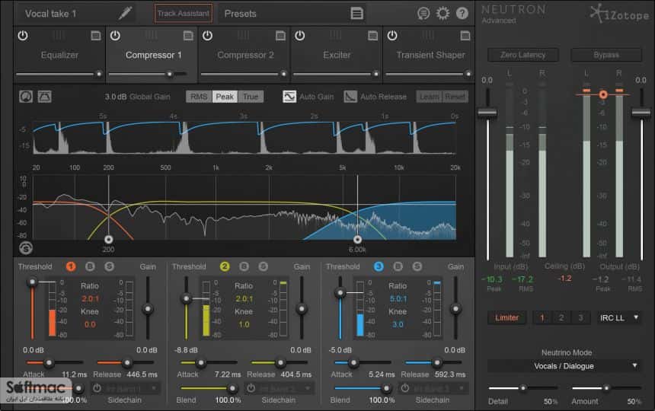Viewport: 655px width, 411px height.
Task: Switch to the Transient Shaper module tab
Action: 430,55
